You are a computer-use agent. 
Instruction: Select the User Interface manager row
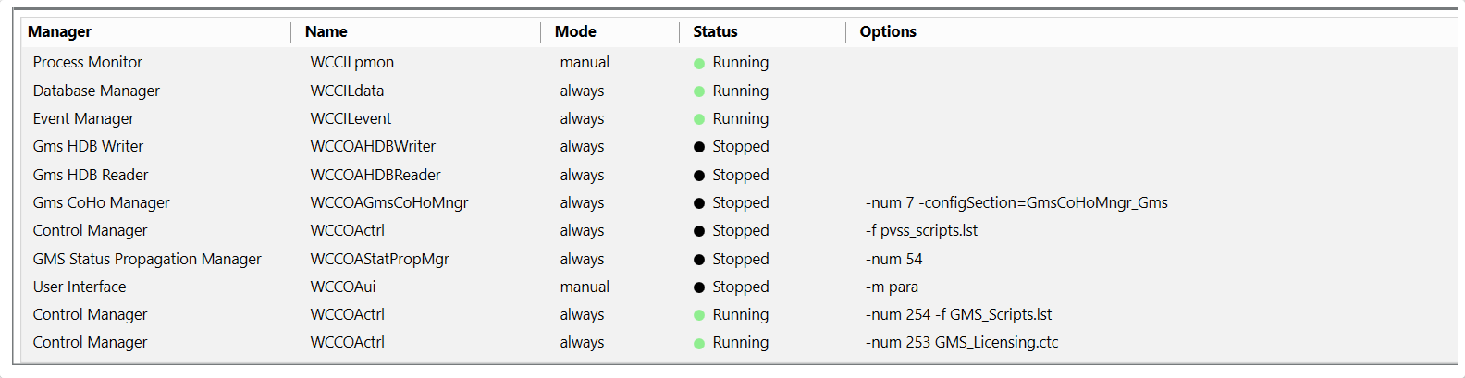click(80, 287)
